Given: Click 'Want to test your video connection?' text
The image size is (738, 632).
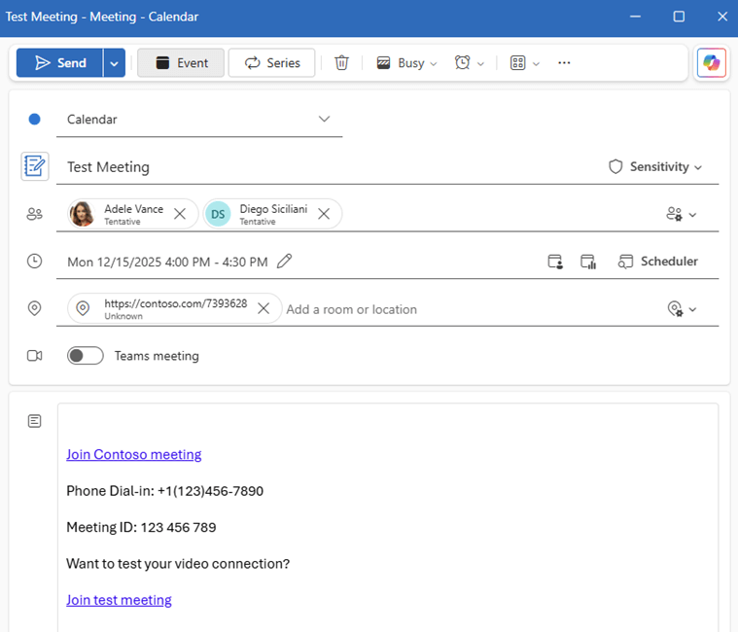Looking at the screenshot, I should [x=178, y=564].
